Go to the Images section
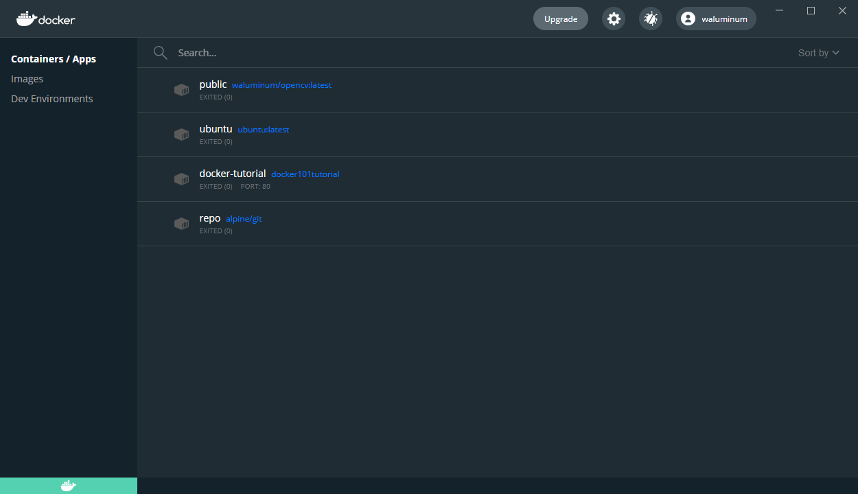 tap(27, 79)
